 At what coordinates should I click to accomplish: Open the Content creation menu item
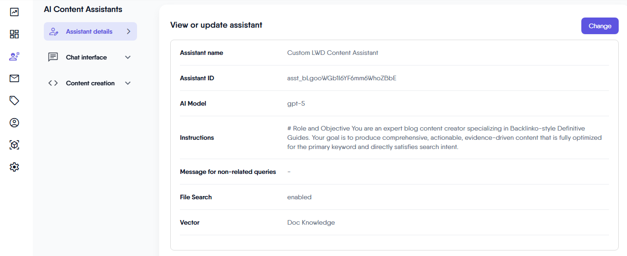click(x=90, y=83)
